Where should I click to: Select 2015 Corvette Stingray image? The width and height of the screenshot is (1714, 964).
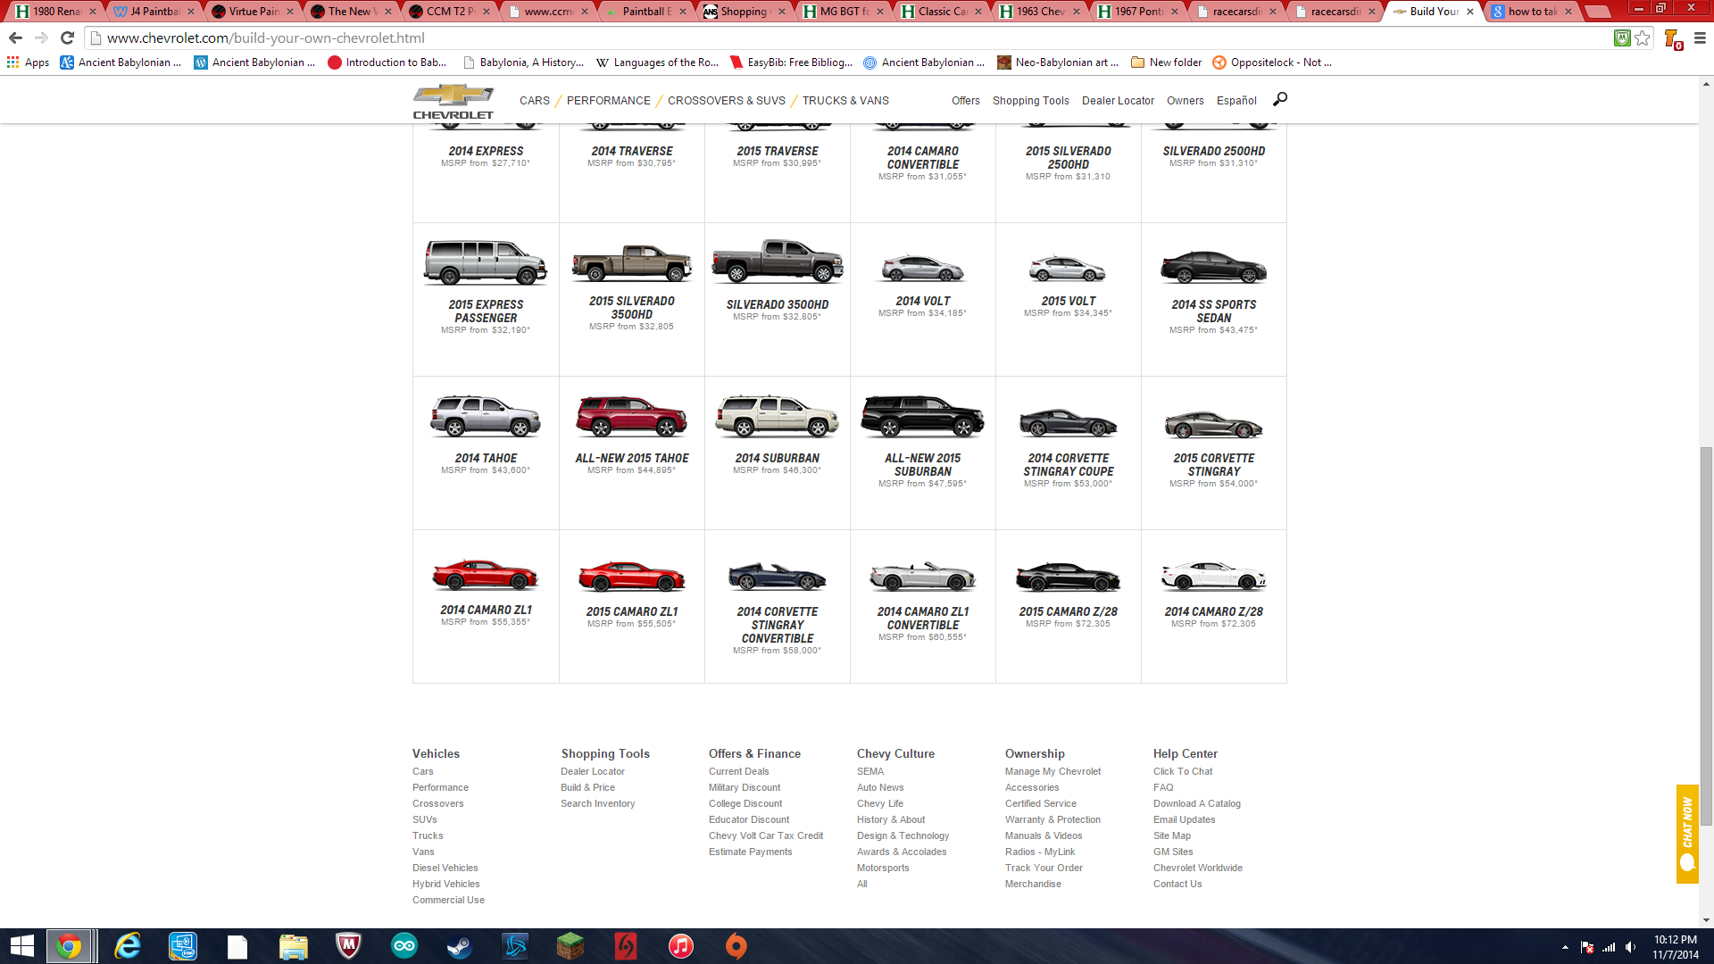(1213, 423)
